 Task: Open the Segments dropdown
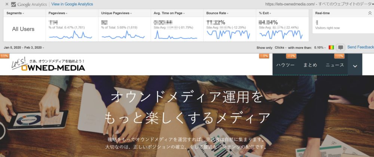(15, 13)
